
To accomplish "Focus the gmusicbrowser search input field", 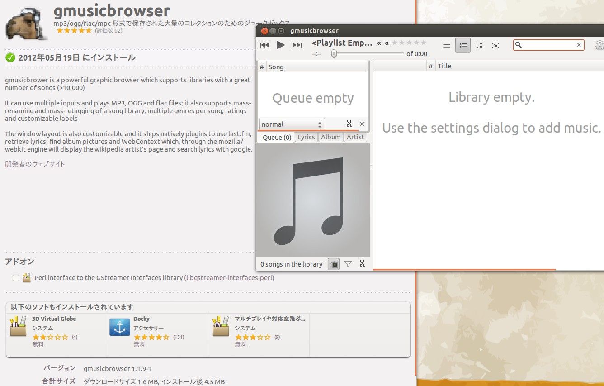I will (x=549, y=45).
